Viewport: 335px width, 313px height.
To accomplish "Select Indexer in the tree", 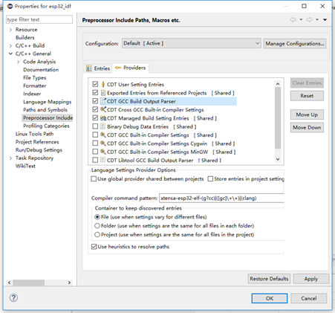I will [32, 94].
